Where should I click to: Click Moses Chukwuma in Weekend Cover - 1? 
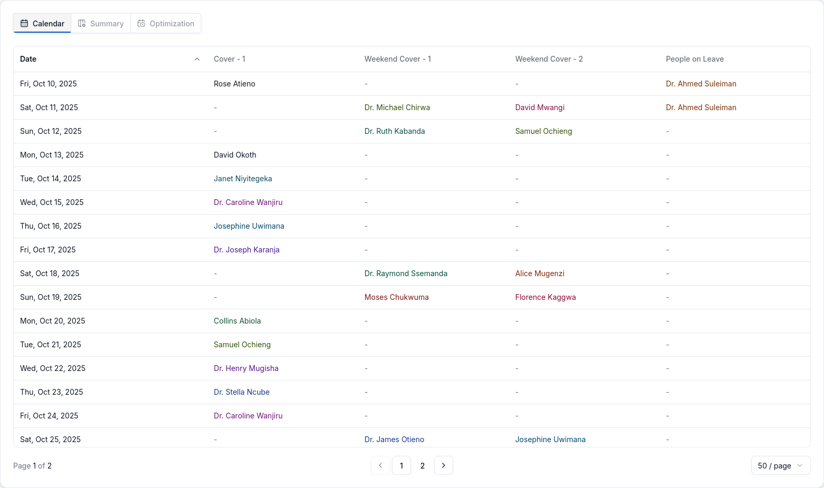(397, 297)
